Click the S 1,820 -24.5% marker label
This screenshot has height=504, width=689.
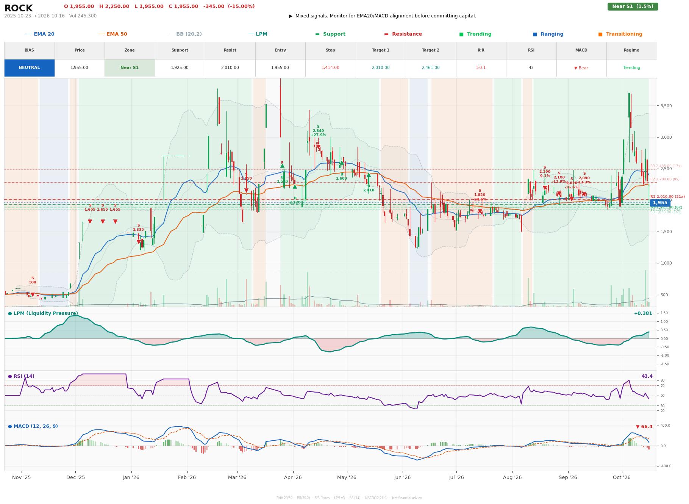click(480, 195)
